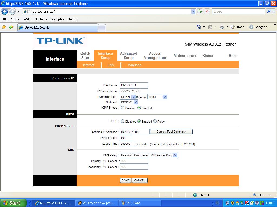277x207 pixels.
Task: Go to the Quick Start tab
Action: (x=85, y=56)
